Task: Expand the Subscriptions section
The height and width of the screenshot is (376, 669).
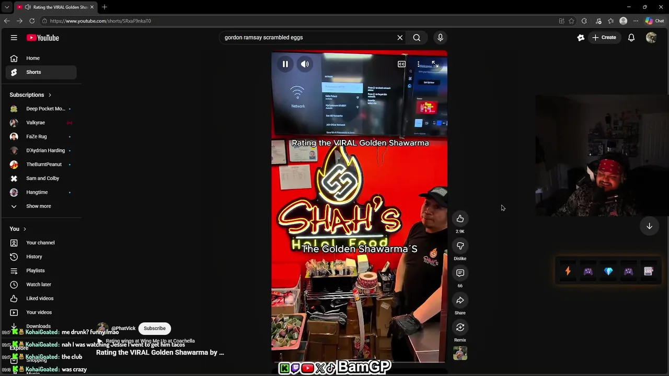Action: [x=30, y=95]
